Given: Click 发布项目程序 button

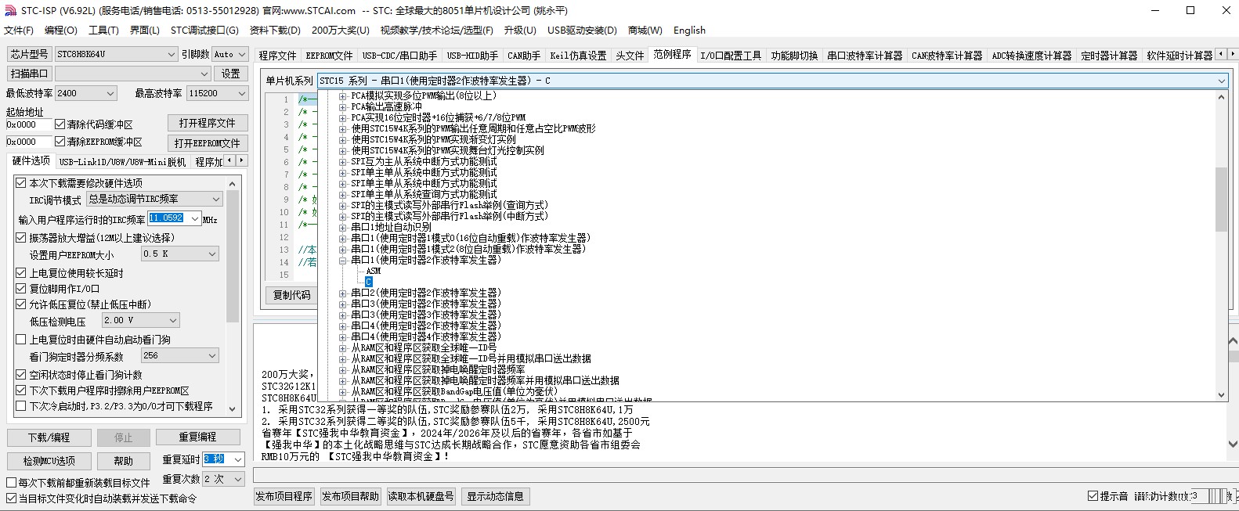Looking at the screenshot, I should point(284,496).
